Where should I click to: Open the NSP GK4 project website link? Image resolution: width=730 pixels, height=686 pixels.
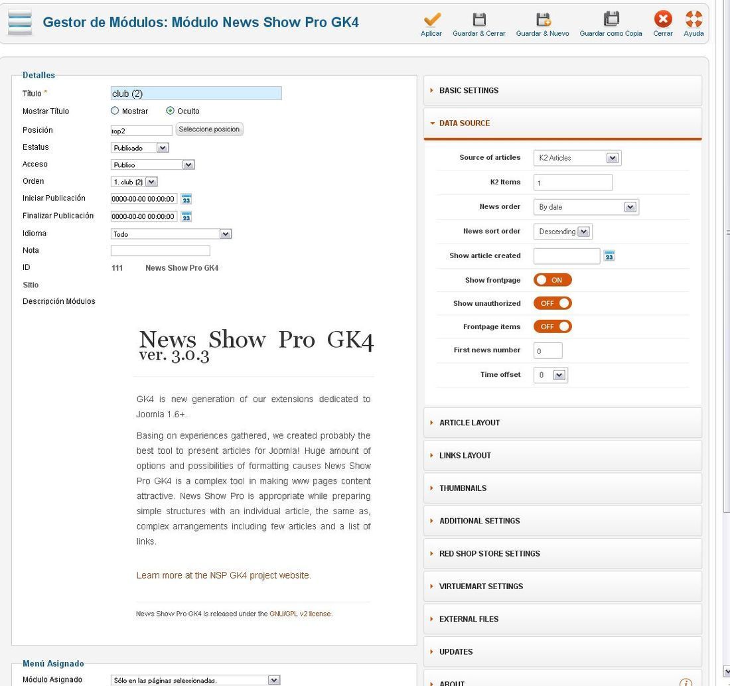[224, 575]
